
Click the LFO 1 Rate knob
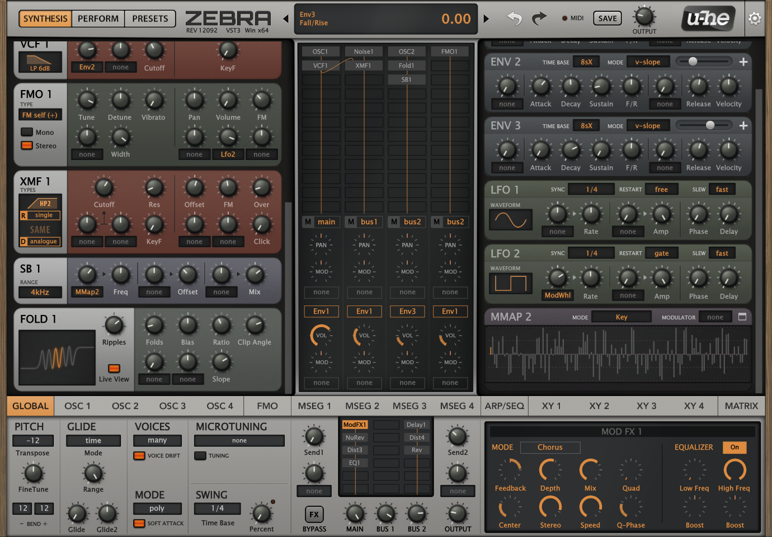pyautogui.click(x=591, y=214)
